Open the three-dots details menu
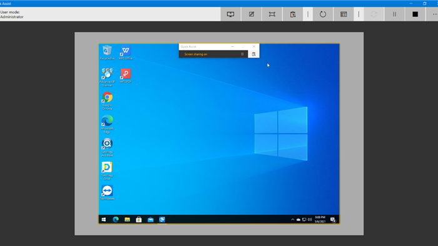The width and height of the screenshot is (438, 246). [x=434, y=14]
